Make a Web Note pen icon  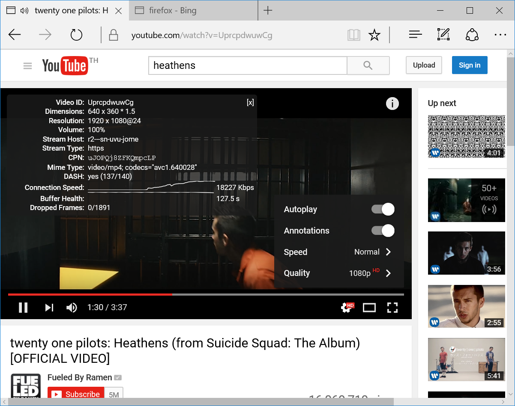[443, 35]
